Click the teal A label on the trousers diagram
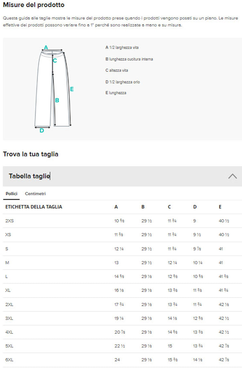Viewport: 242px width, 376px height. pyautogui.click(x=46, y=47)
